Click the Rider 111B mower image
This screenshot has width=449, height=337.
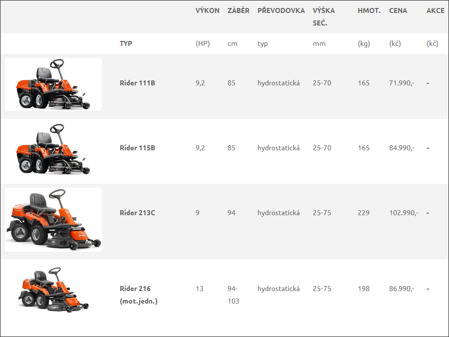coord(53,84)
